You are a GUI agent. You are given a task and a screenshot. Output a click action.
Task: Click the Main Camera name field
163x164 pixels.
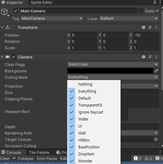pyautogui.click(x=79, y=11)
